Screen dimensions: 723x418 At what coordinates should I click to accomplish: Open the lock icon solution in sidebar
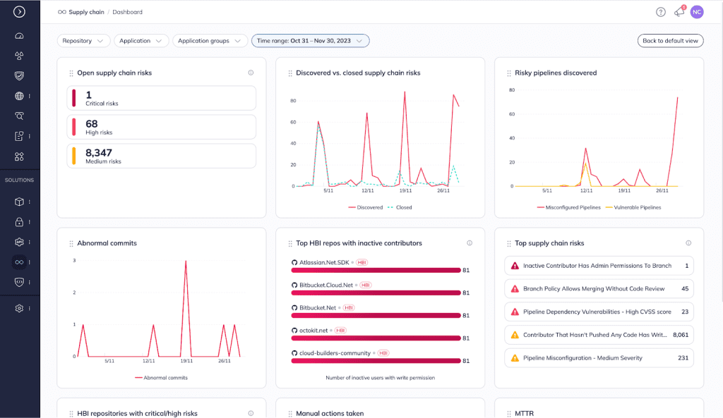click(x=19, y=222)
